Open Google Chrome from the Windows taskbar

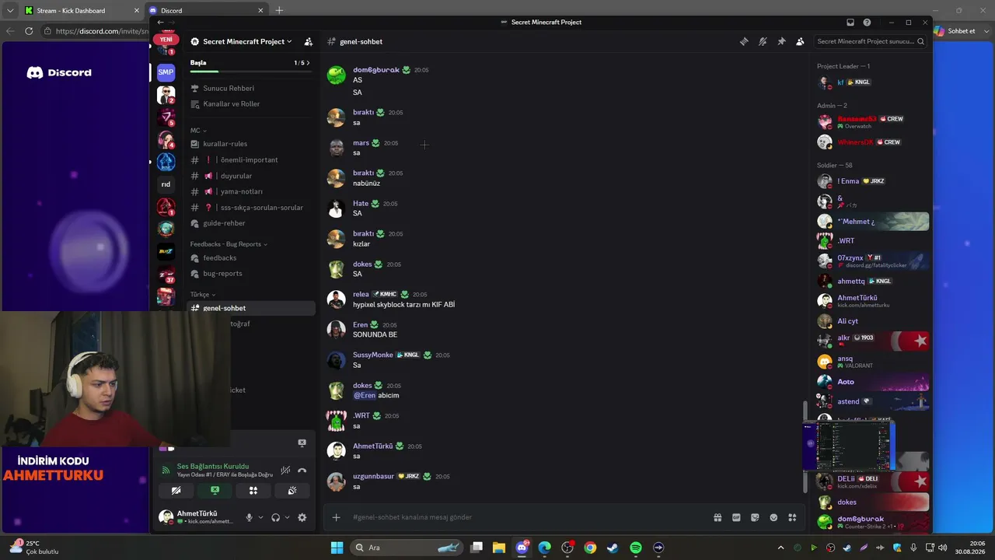[590, 548]
